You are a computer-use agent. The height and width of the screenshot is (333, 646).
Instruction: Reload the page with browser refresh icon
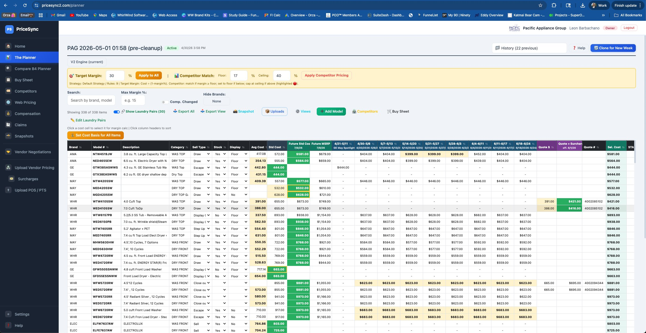click(x=25, y=5)
